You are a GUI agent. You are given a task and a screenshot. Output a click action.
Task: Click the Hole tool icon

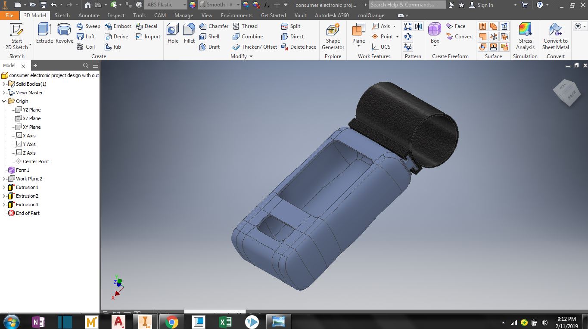(173, 33)
